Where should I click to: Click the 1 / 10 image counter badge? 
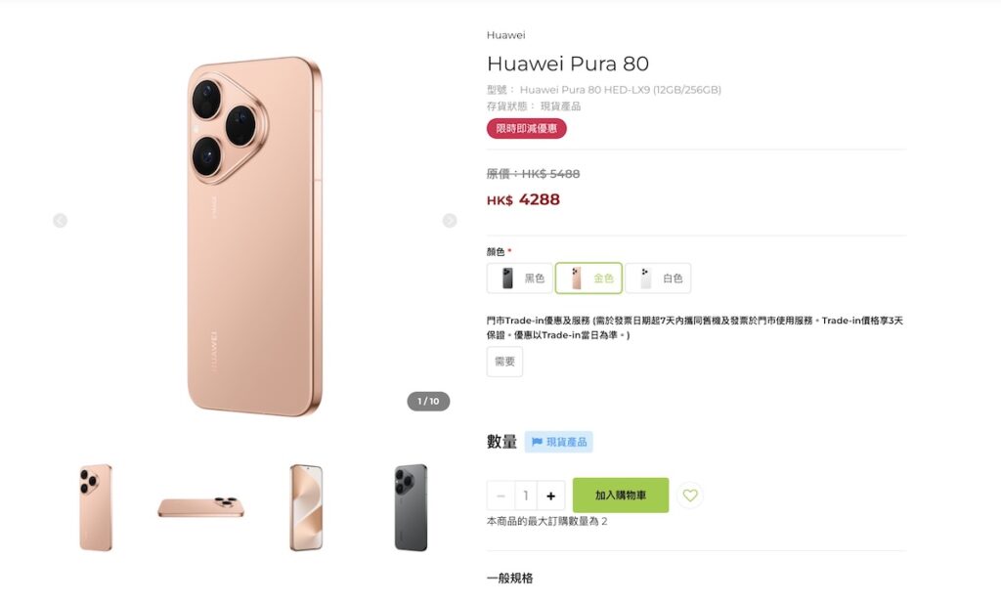(x=428, y=402)
